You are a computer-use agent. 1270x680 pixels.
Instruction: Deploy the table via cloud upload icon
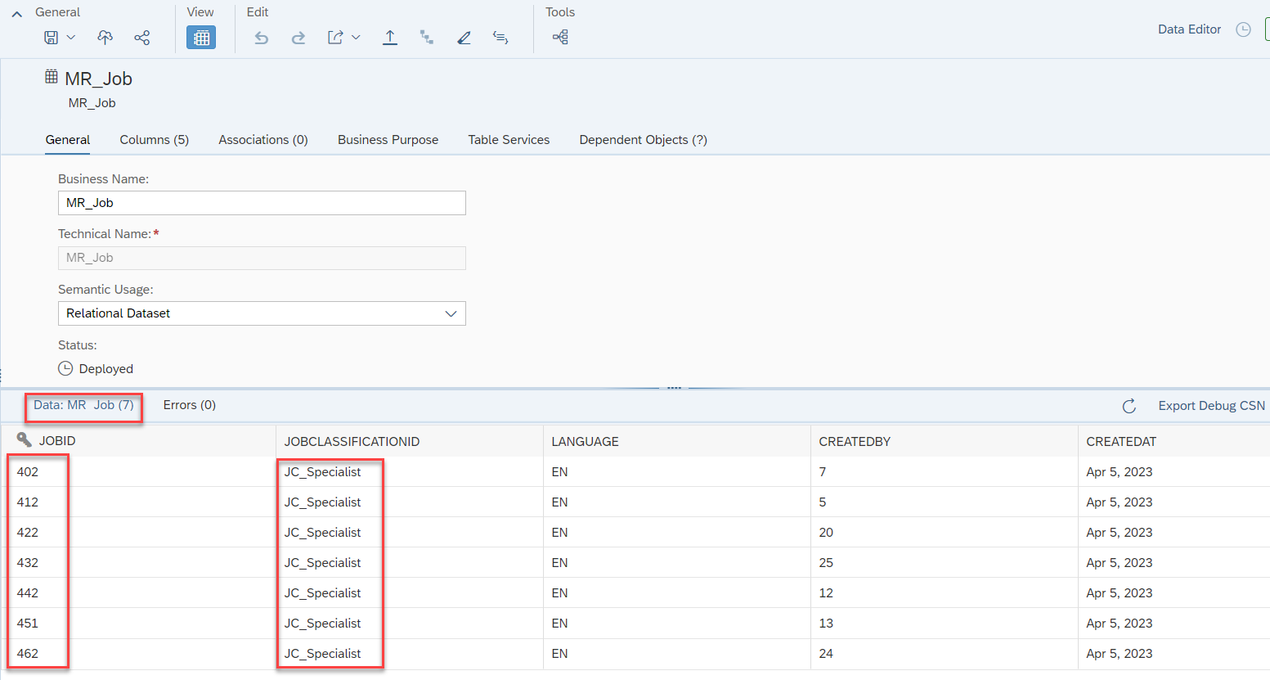(105, 37)
